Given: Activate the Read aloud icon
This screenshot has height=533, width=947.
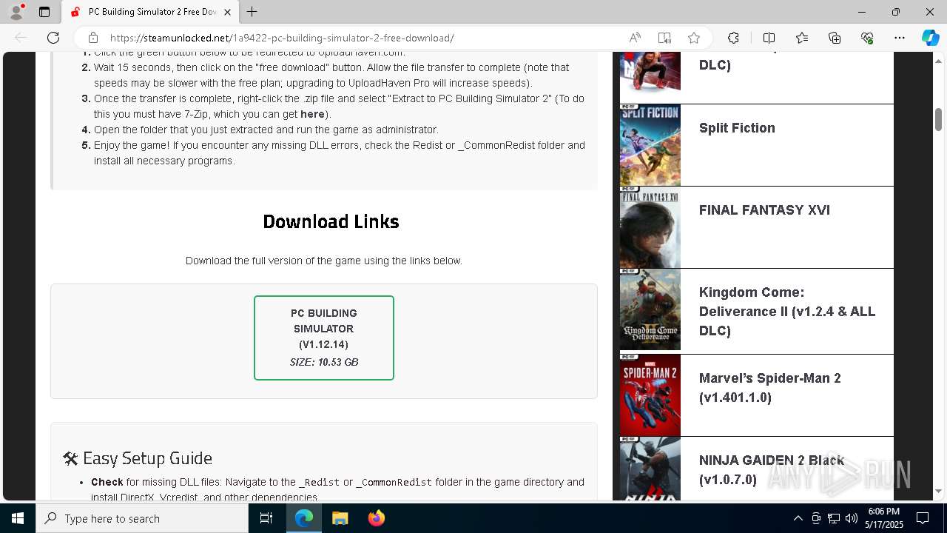Looking at the screenshot, I should pos(635,38).
